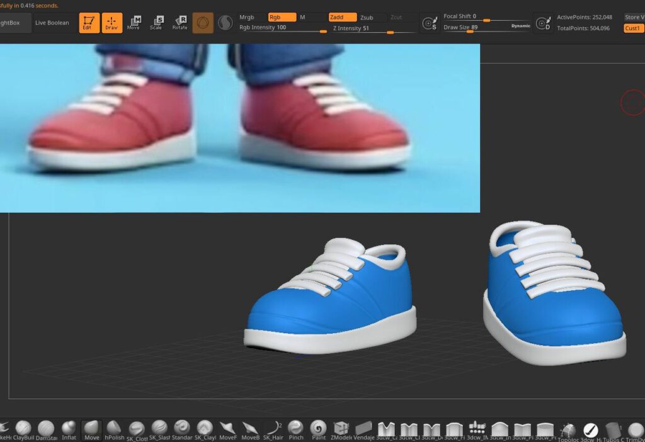The width and height of the screenshot is (645, 442).
Task: Open the LightBox browser
Action: point(14,23)
